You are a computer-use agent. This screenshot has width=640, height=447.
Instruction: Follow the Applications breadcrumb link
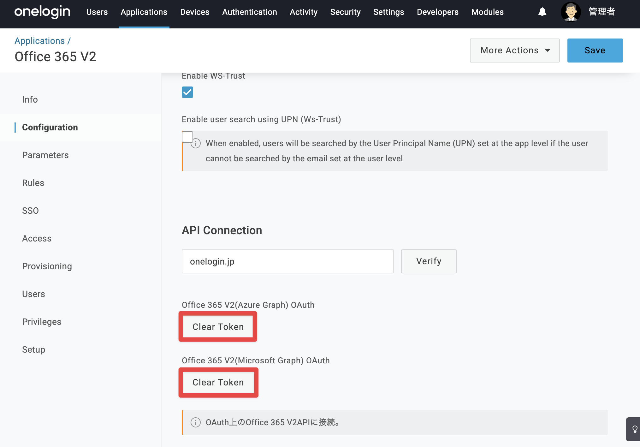click(39, 41)
